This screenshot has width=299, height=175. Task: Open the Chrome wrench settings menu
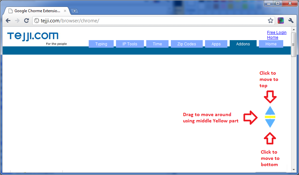coord(291,21)
